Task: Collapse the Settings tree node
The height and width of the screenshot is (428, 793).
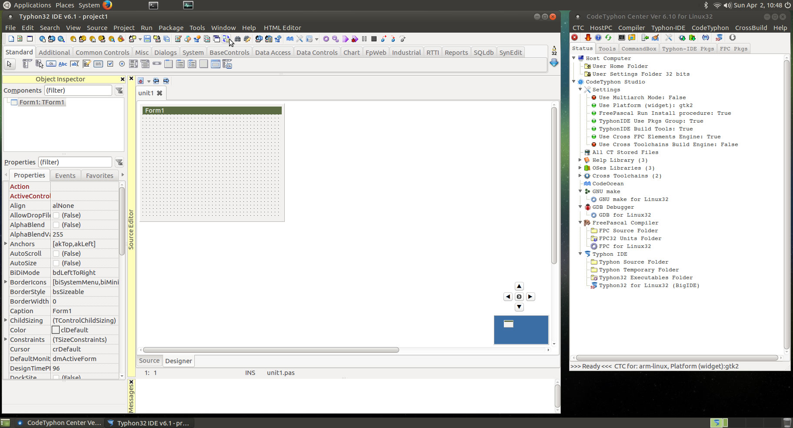Action: (x=580, y=90)
